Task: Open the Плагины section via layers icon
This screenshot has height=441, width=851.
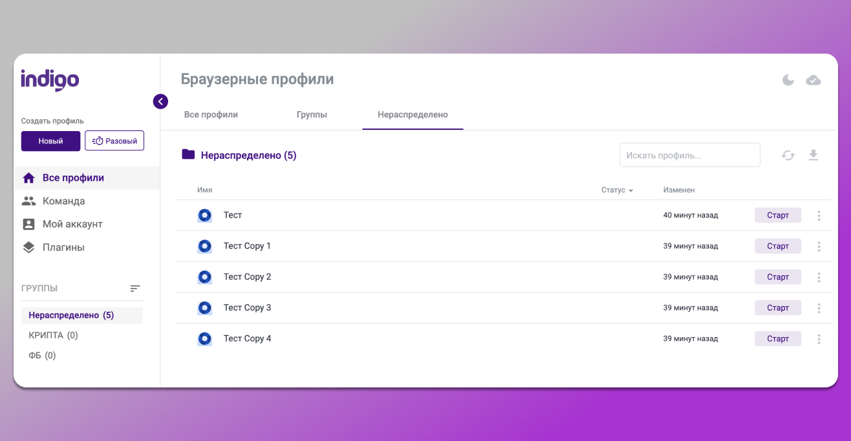Action: tap(29, 247)
